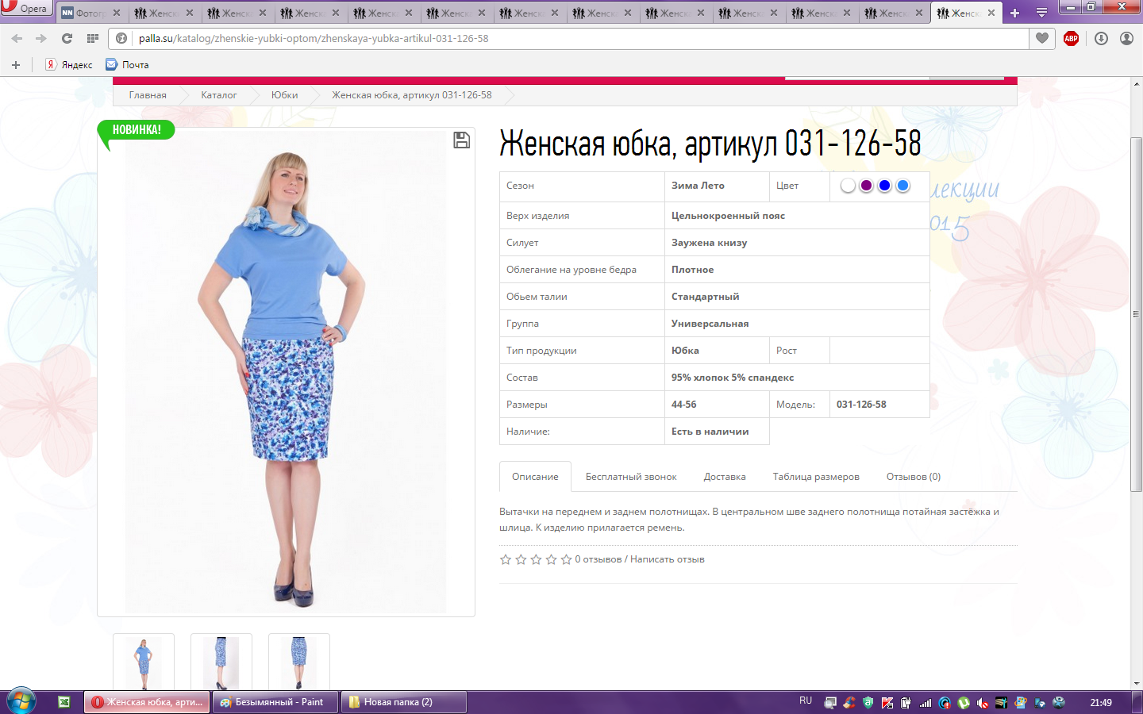Reload the current page
1143x714 pixels.
[x=67, y=38]
